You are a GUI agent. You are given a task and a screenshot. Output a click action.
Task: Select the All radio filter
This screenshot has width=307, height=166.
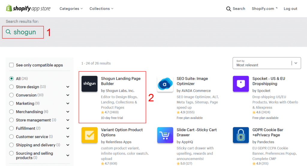(x=11, y=79)
